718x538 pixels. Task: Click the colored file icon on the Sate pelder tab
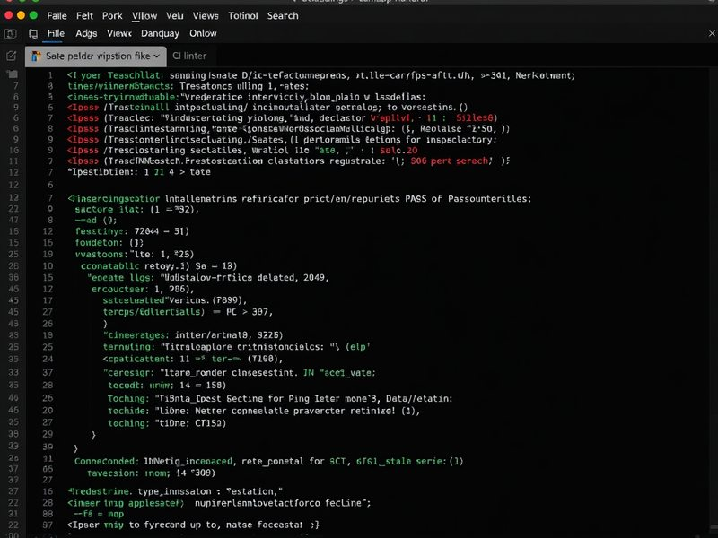click(x=36, y=56)
